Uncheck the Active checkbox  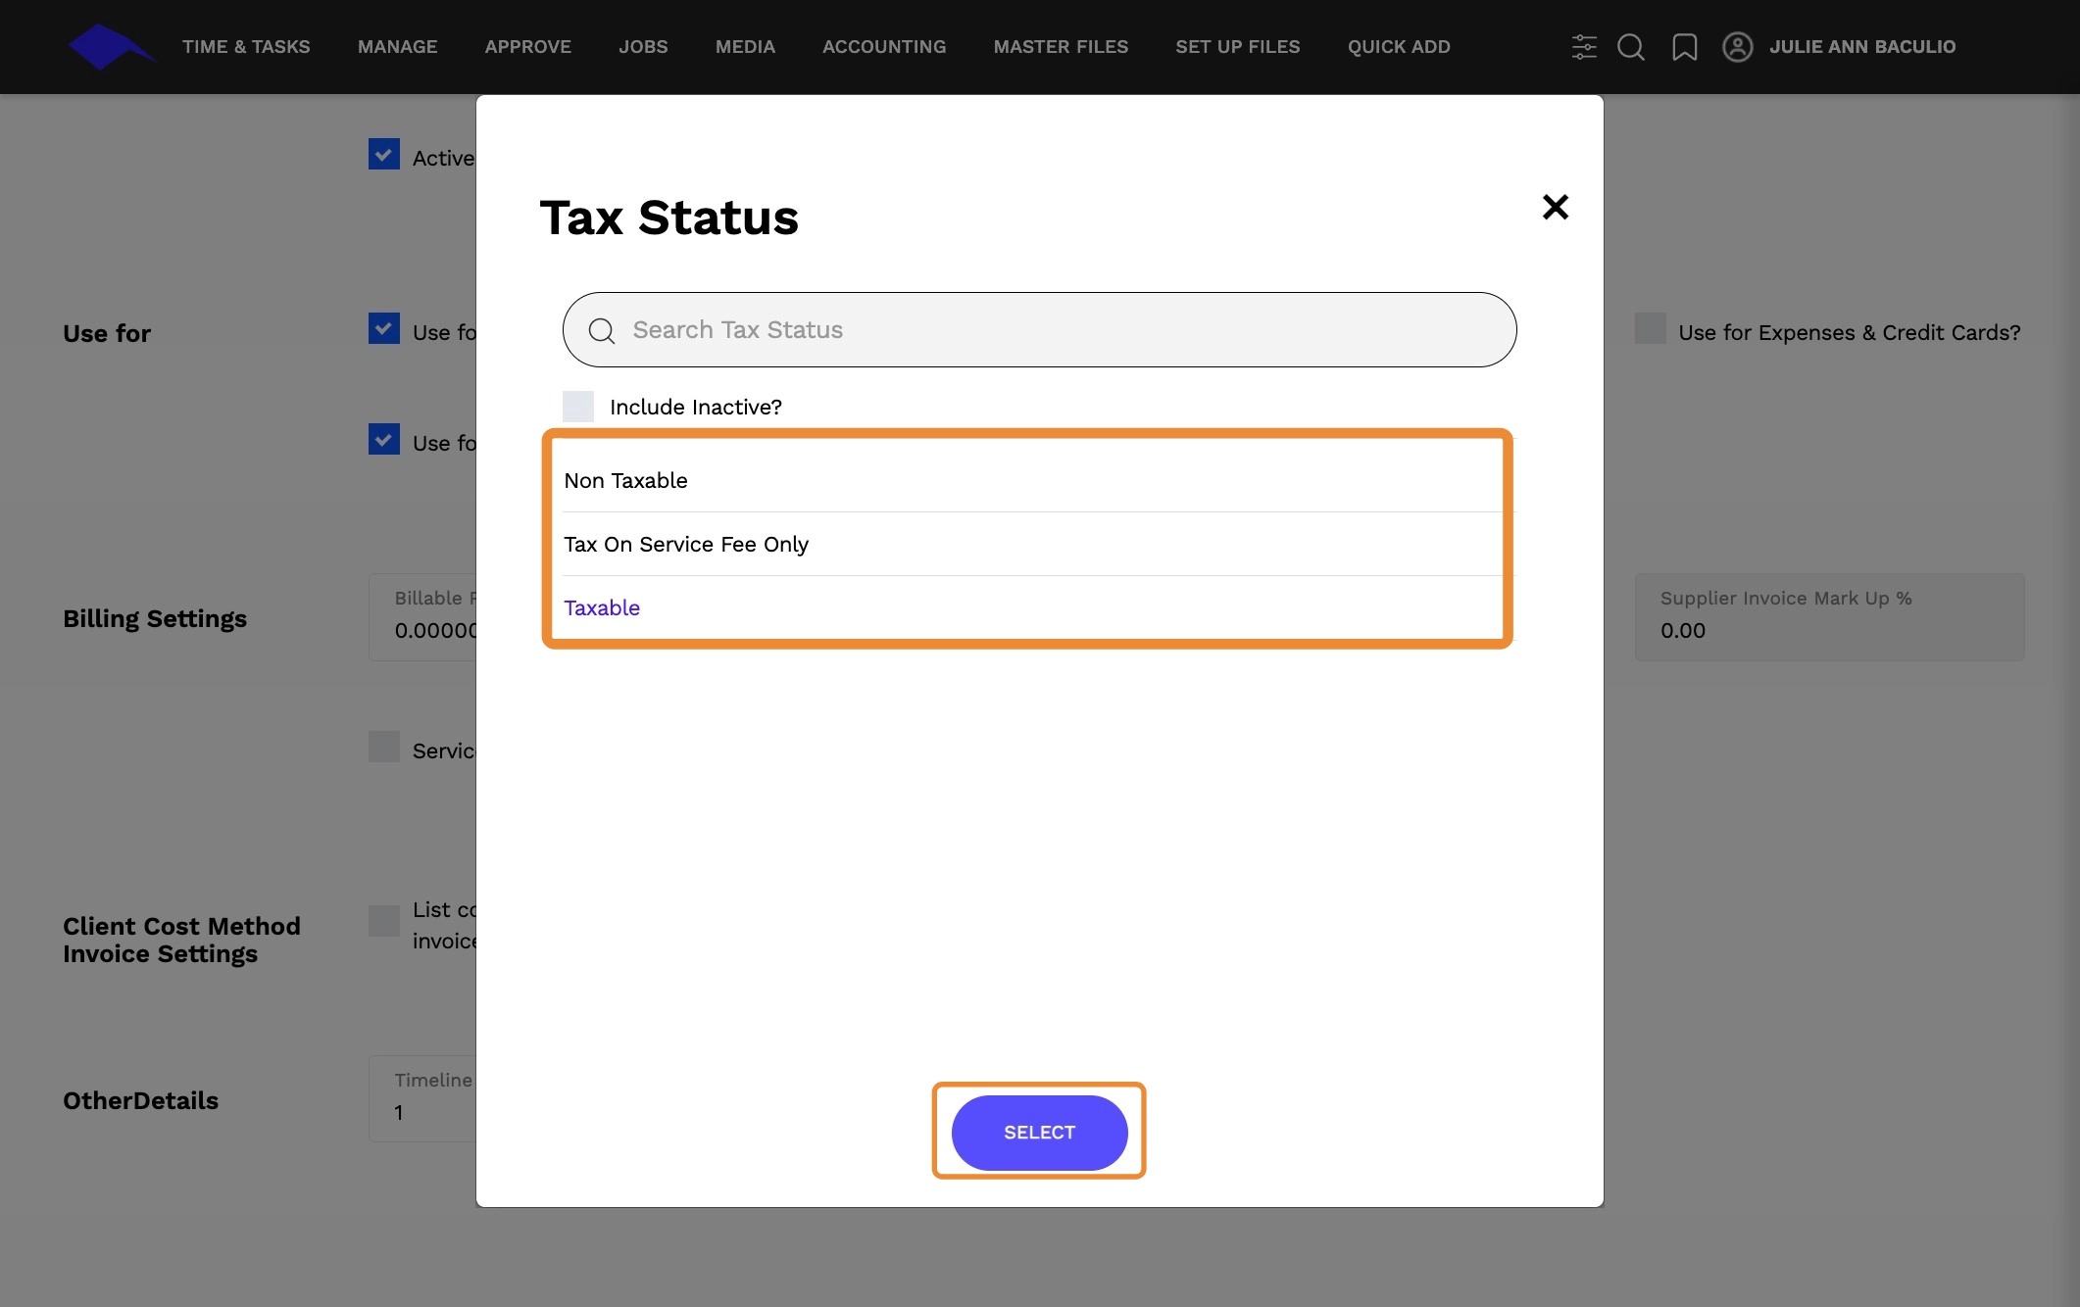(384, 155)
